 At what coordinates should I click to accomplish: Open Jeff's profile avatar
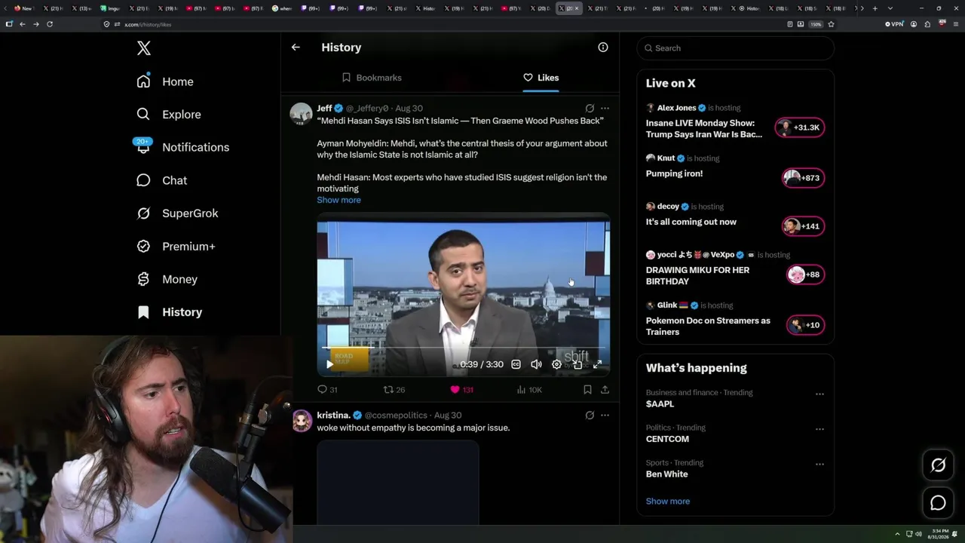(301, 113)
